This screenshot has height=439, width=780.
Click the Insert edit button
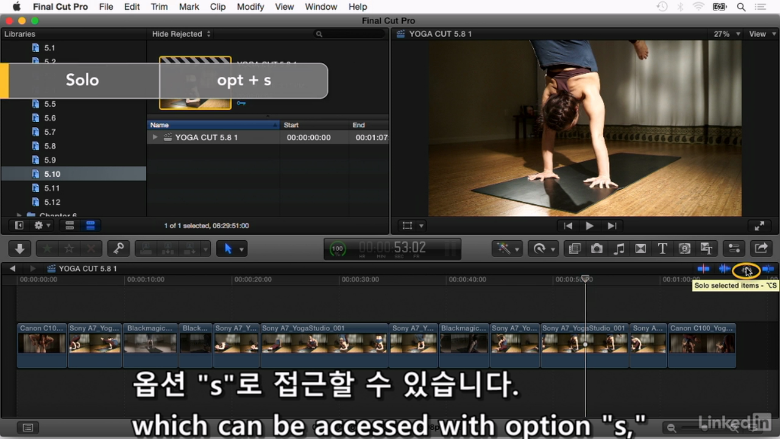pyautogui.click(x=168, y=248)
